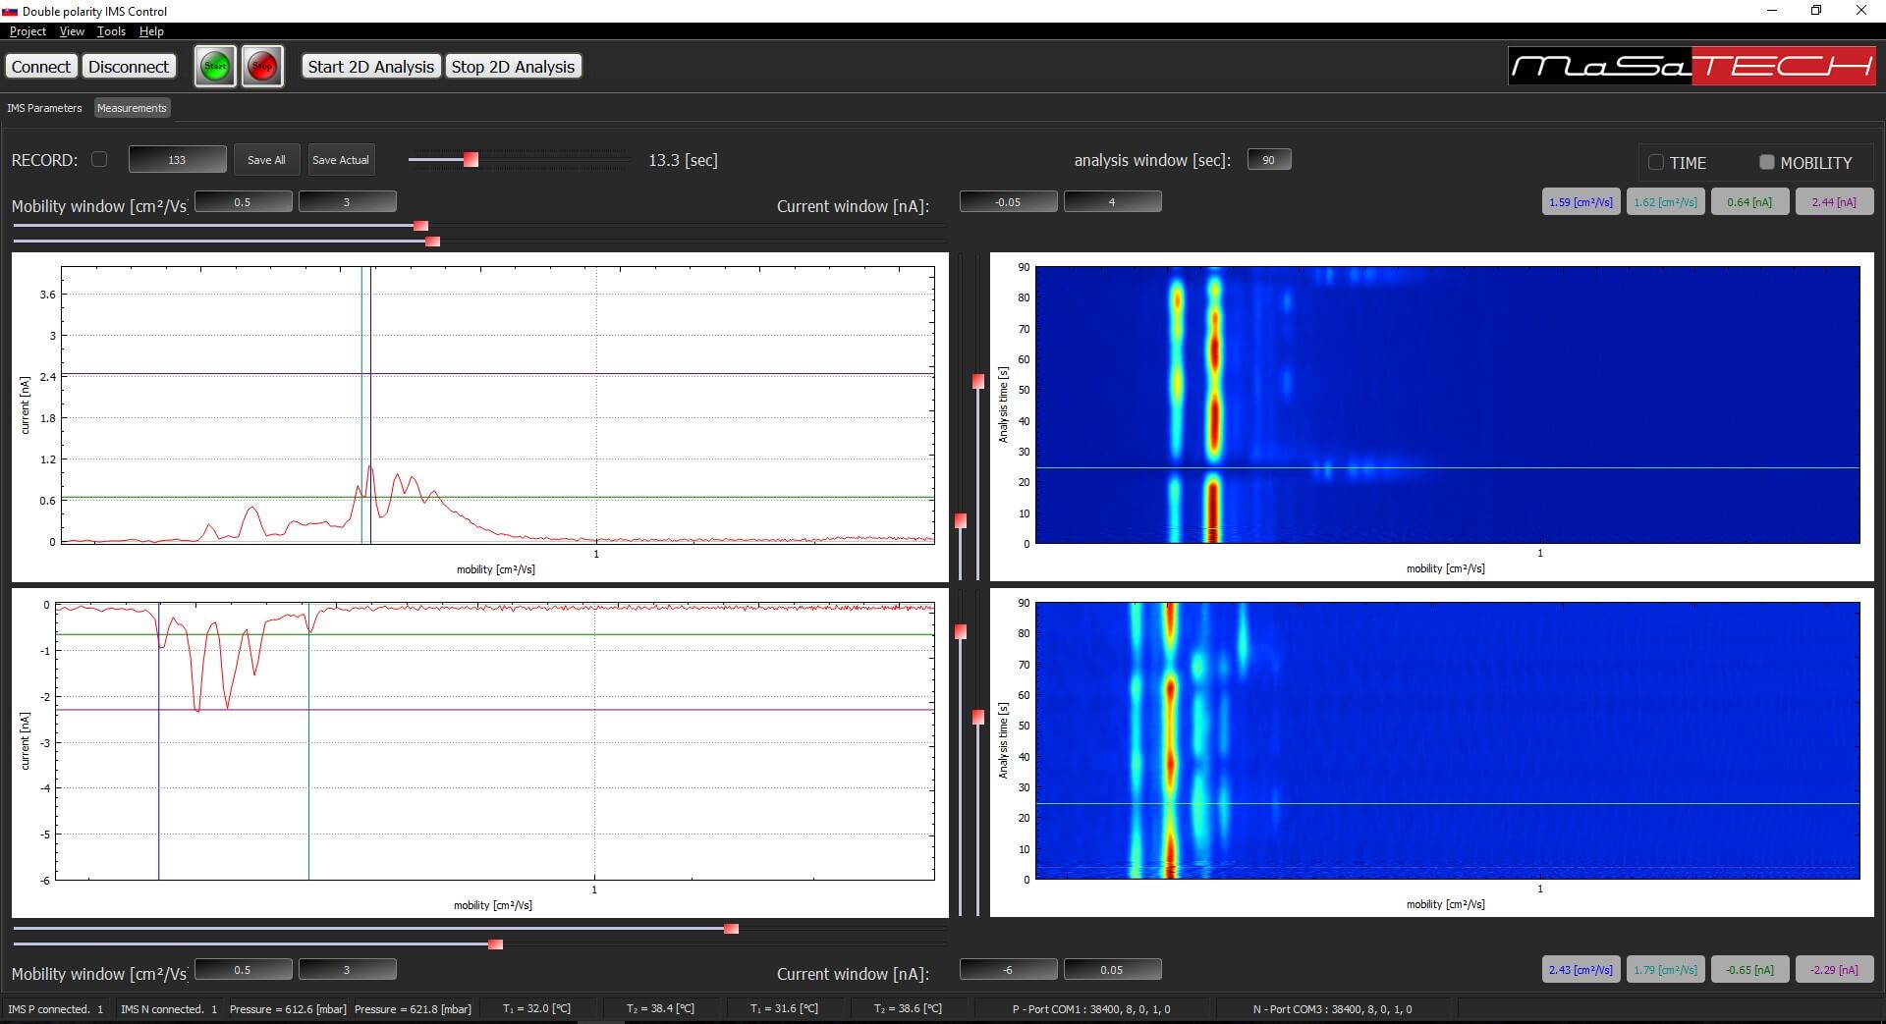Click the bottom negative spectrum 2D heatmap
The height and width of the screenshot is (1024, 1886).
[x=1448, y=740]
